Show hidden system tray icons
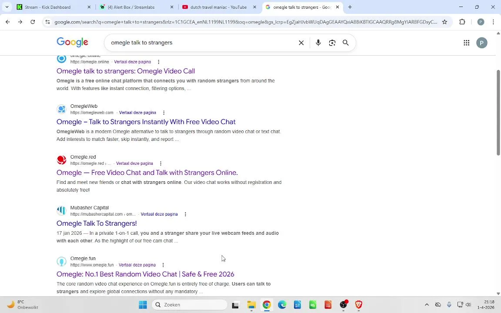 [427, 305]
